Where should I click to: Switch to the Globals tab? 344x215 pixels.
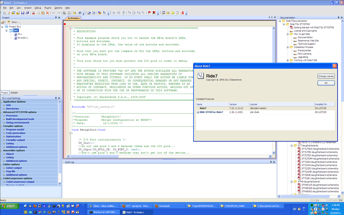click(14, 93)
